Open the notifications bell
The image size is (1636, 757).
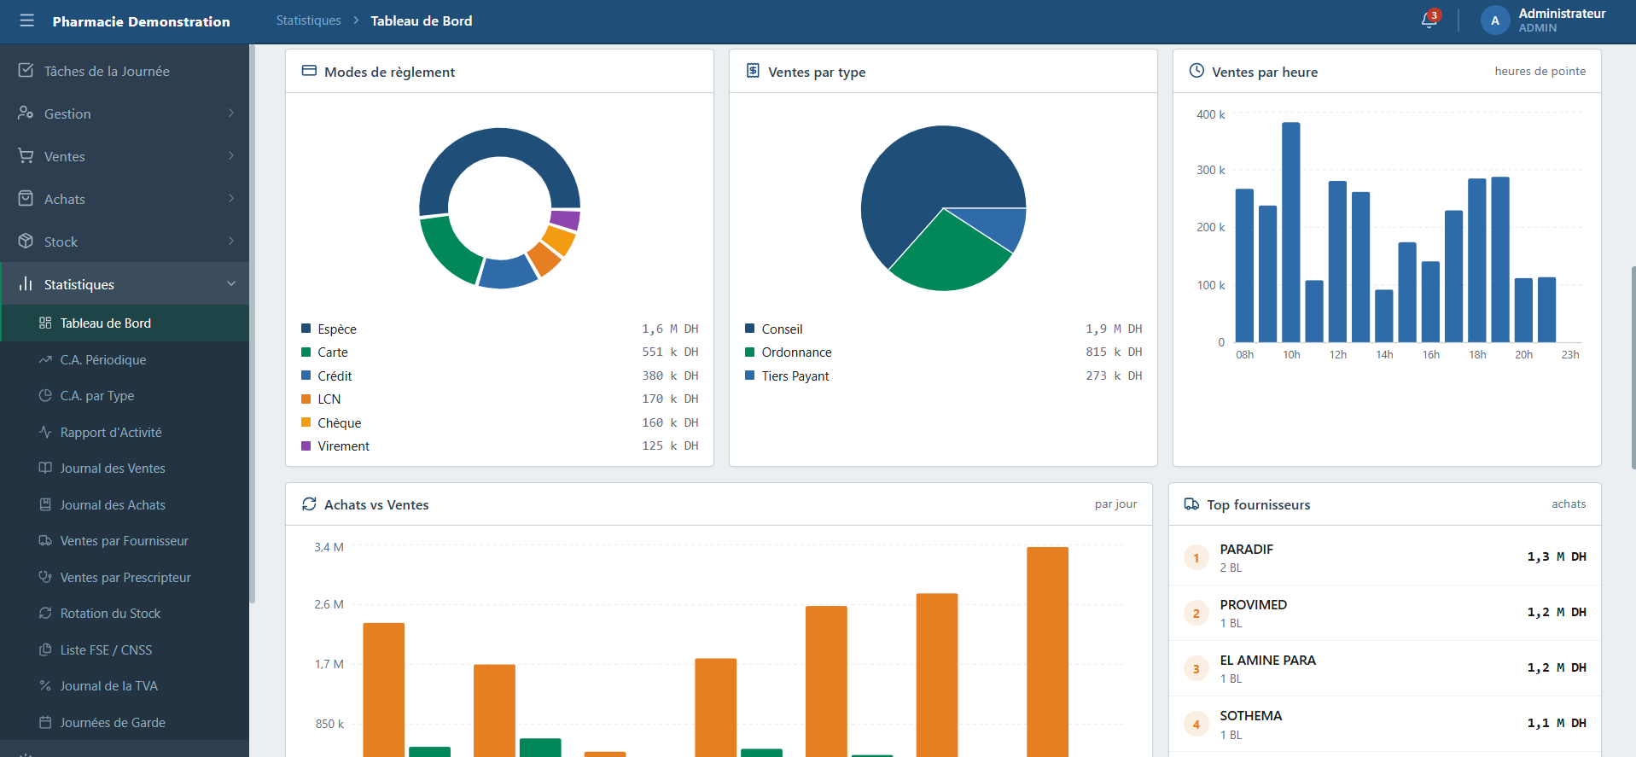[x=1429, y=20]
